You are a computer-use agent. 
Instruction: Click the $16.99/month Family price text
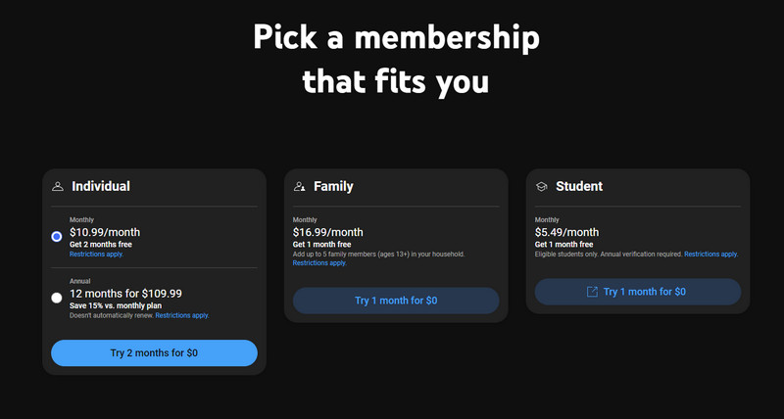click(x=328, y=232)
